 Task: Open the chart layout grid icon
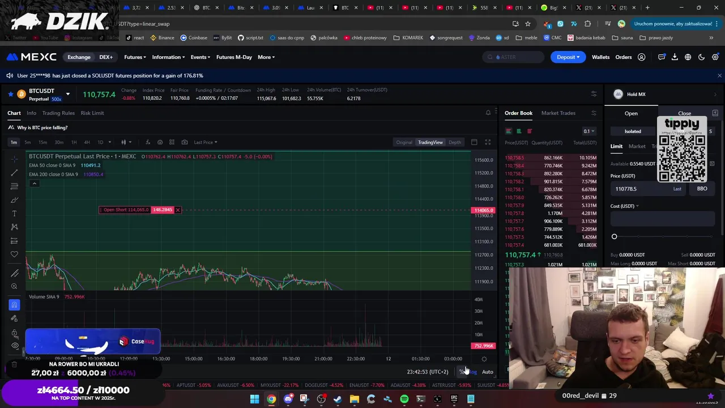tap(172, 142)
